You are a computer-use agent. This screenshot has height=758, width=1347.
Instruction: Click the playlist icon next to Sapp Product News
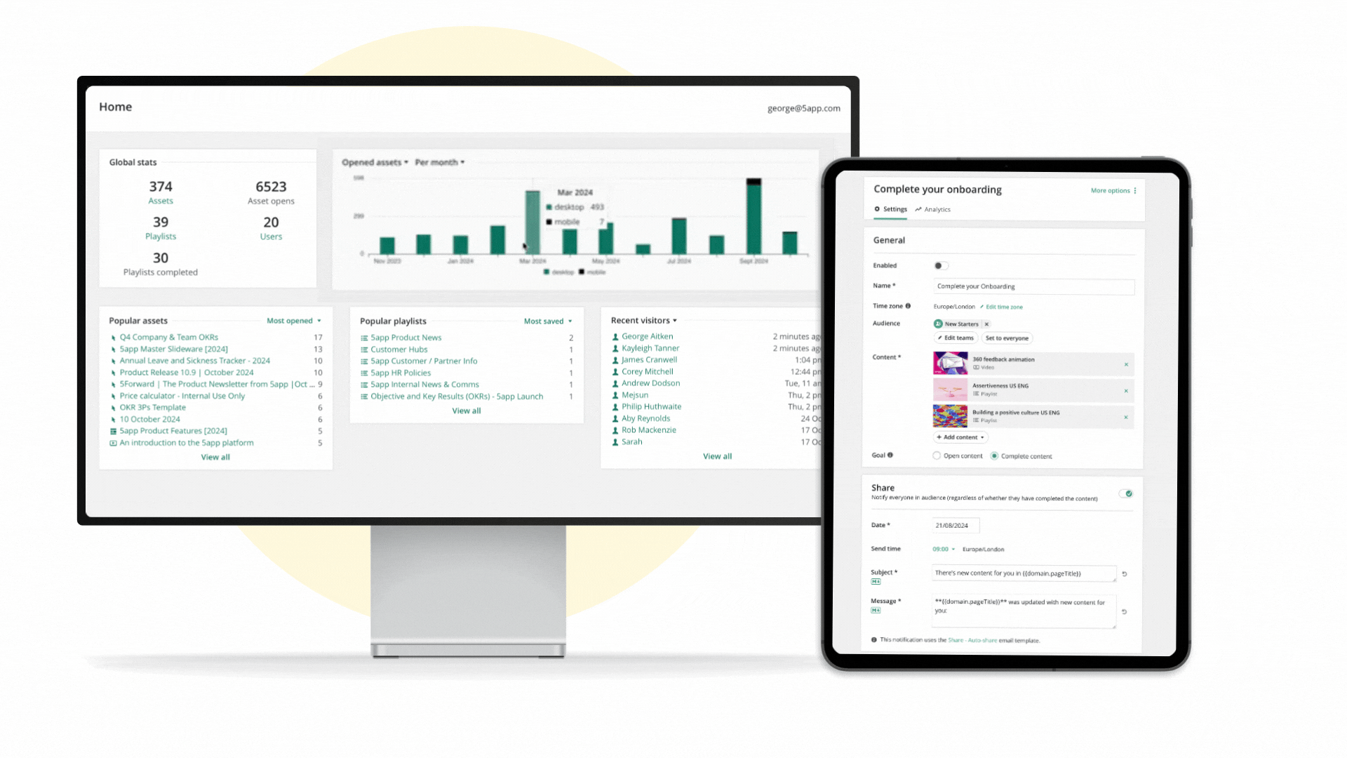click(365, 337)
